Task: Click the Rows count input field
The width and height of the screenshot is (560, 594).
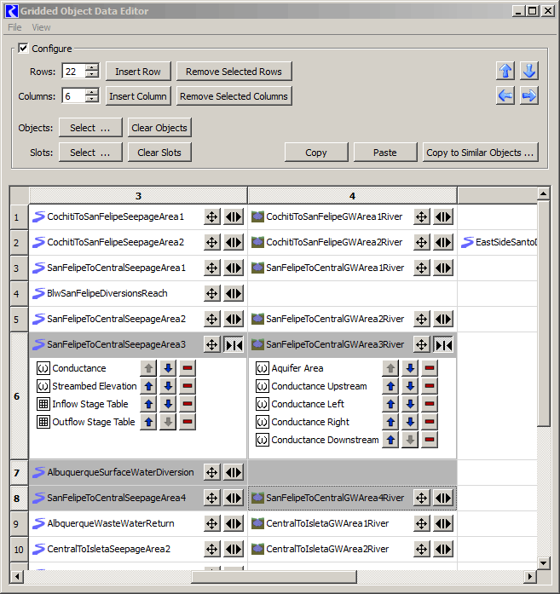Action: pyautogui.click(x=74, y=72)
